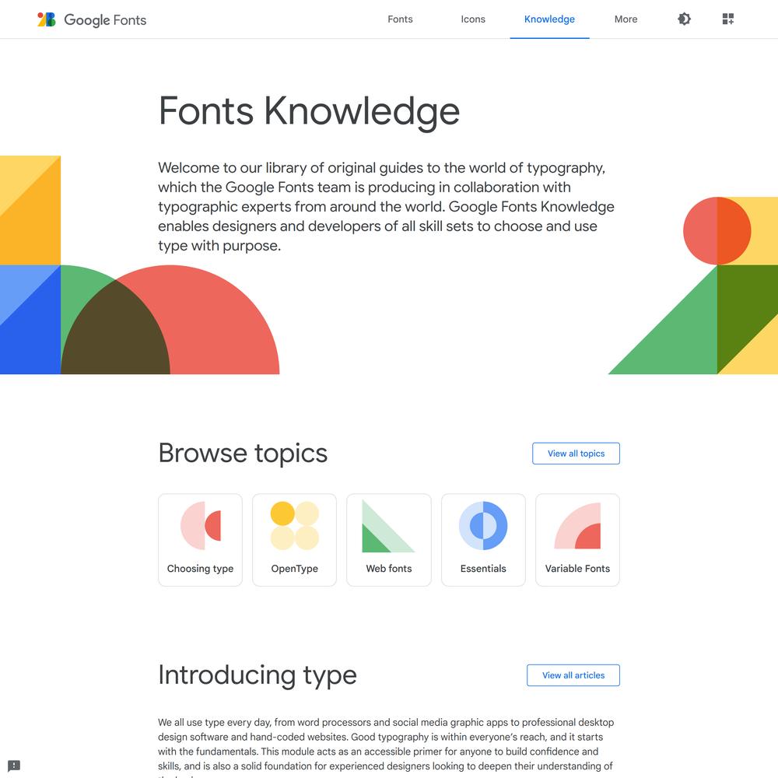Open the Web fonts topic card
Viewport: 778px width, 778px height.
(x=389, y=540)
